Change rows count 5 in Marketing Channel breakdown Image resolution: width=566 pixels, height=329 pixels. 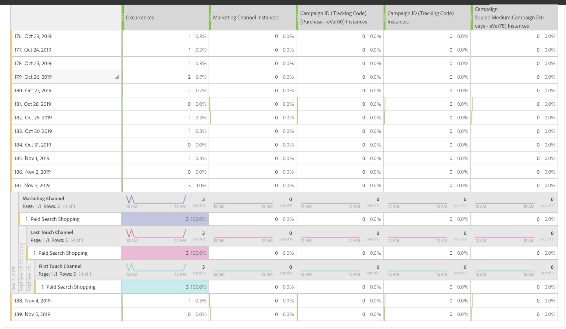click(59, 207)
